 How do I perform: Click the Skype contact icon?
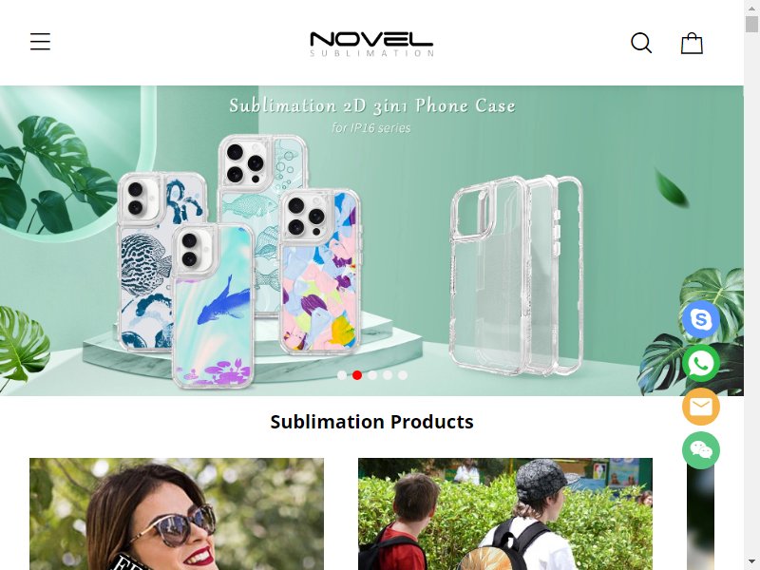tap(701, 319)
